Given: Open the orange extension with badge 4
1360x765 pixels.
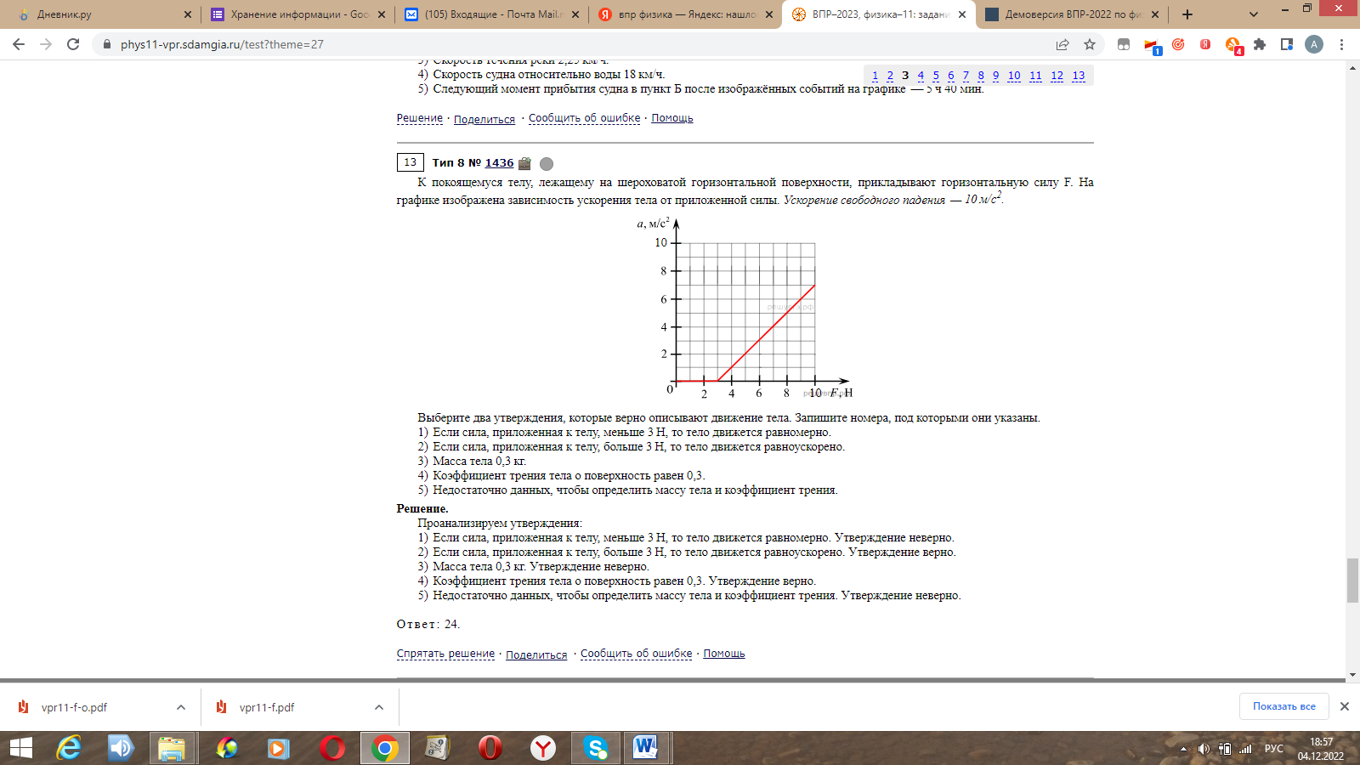Looking at the screenshot, I should (1233, 46).
